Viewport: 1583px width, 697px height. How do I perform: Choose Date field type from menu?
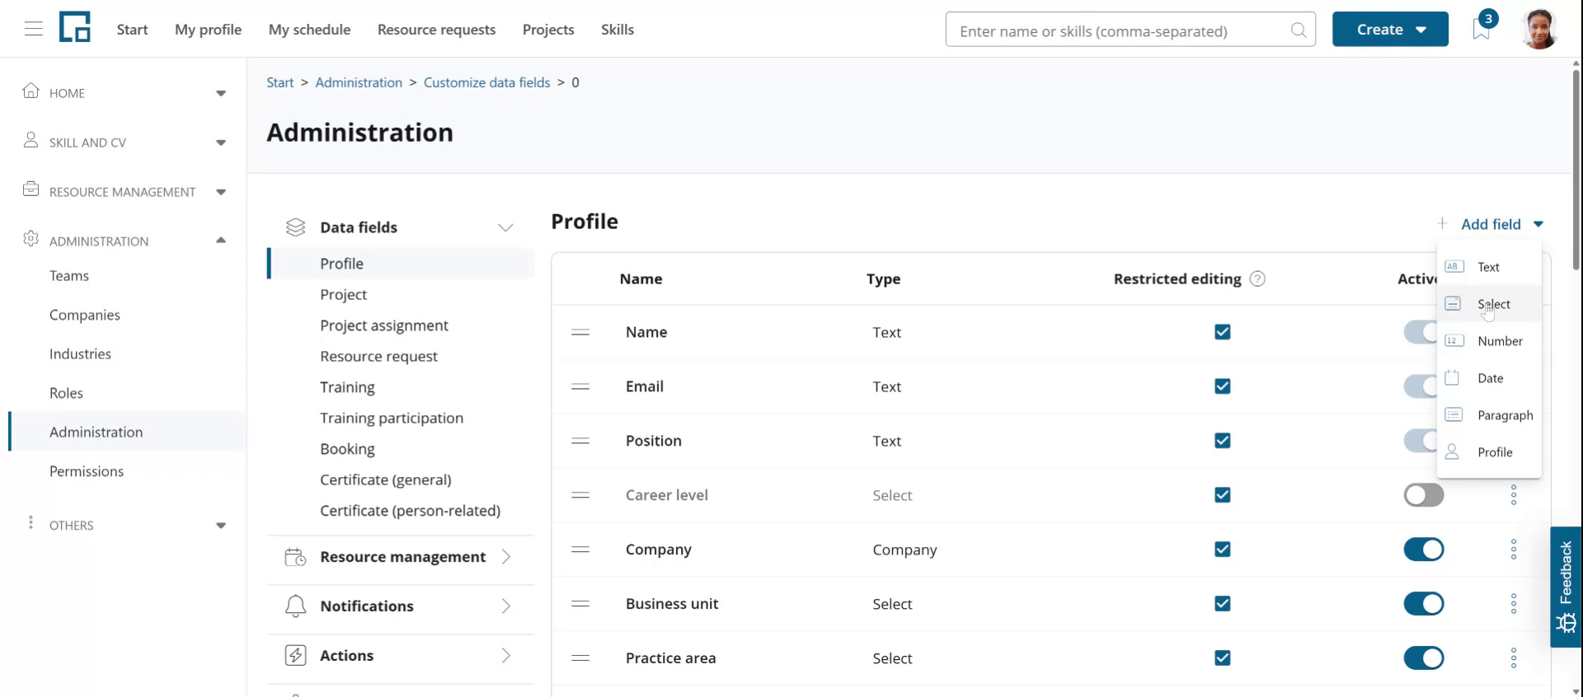[x=1489, y=378]
